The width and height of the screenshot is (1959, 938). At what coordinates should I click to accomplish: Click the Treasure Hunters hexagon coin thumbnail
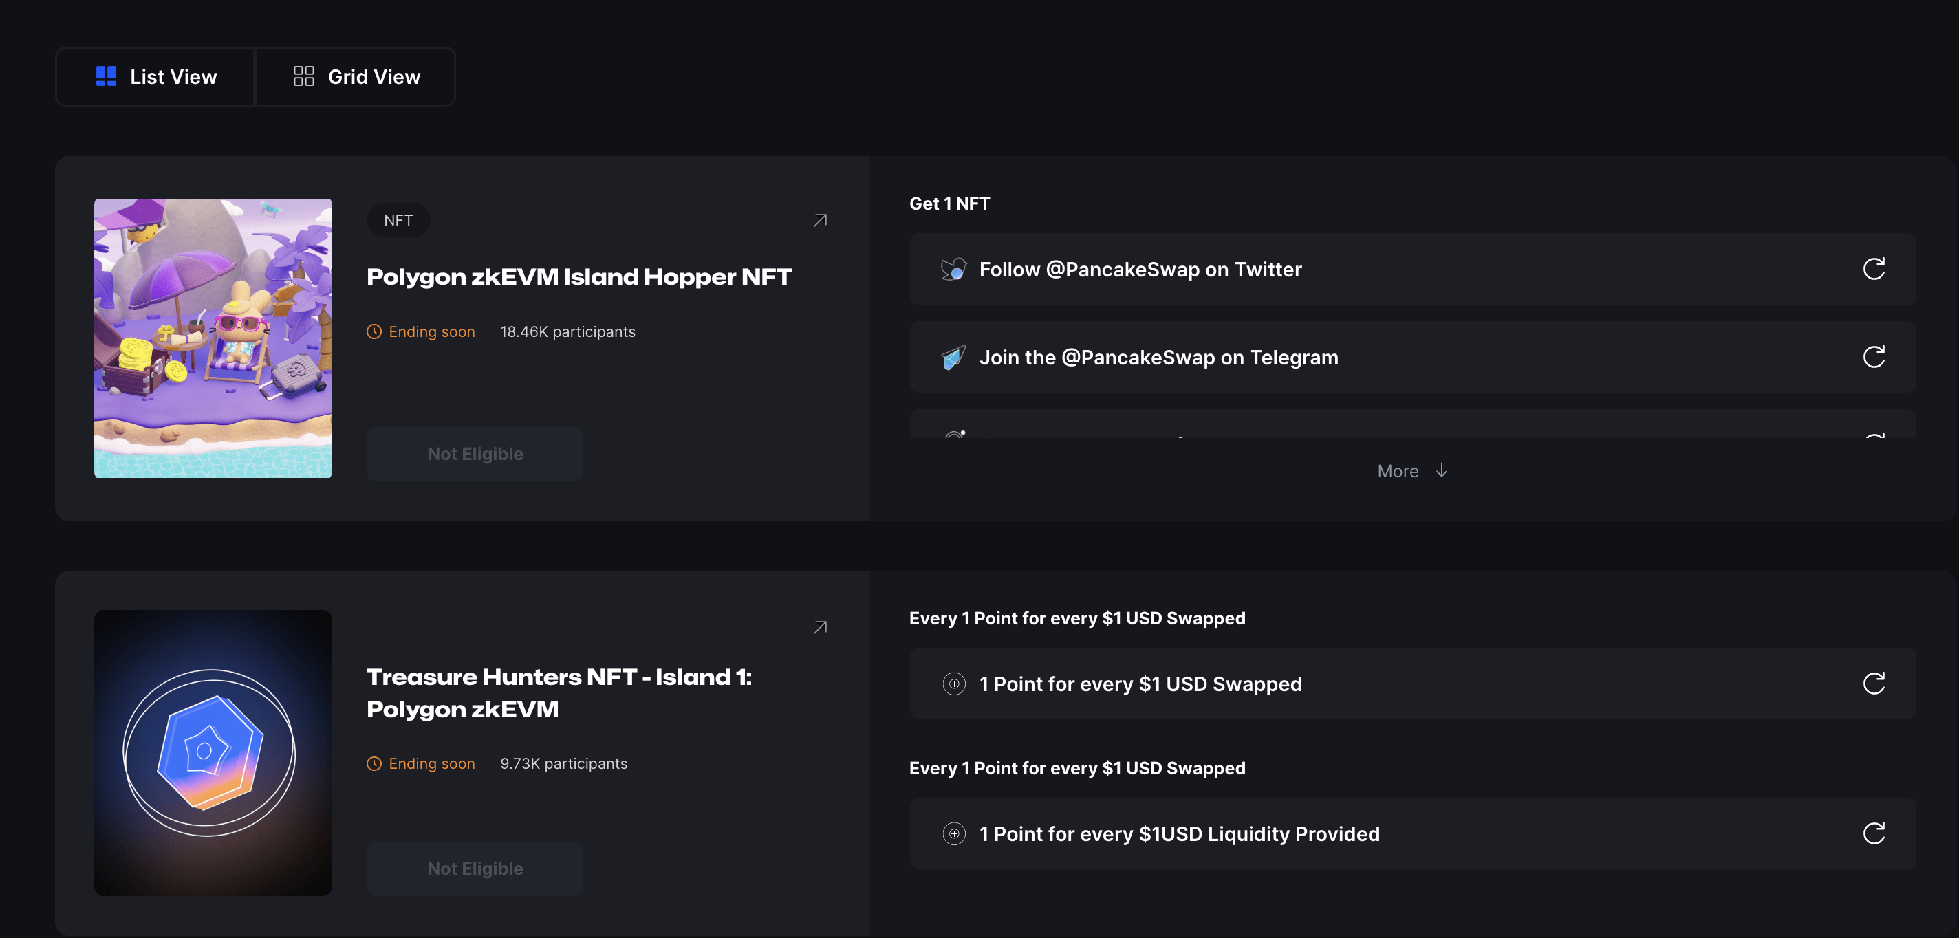213,752
